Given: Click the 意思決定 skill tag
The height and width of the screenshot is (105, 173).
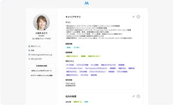Looking at the screenshot, I should [x=94, y=75].
